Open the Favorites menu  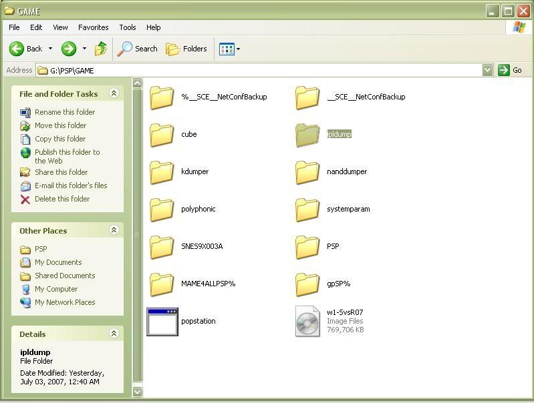point(94,27)
